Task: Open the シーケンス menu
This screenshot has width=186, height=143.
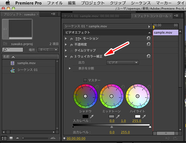Action: point(141,3)
